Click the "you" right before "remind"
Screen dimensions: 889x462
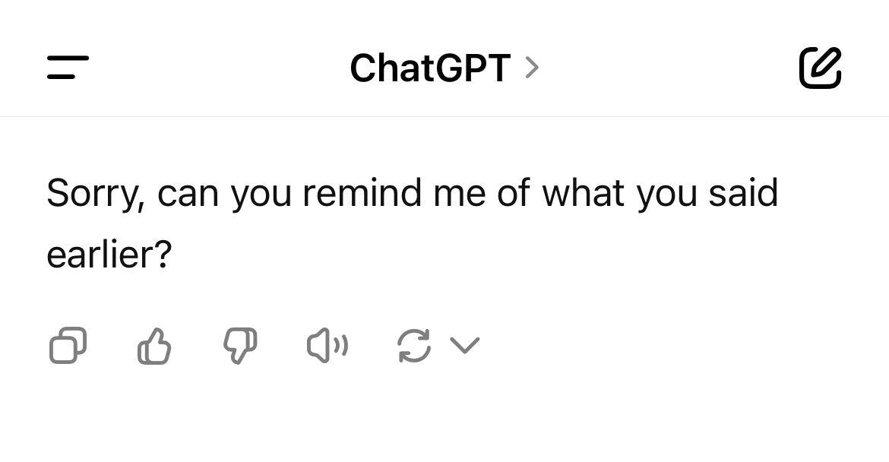click(x=261, y=193)
